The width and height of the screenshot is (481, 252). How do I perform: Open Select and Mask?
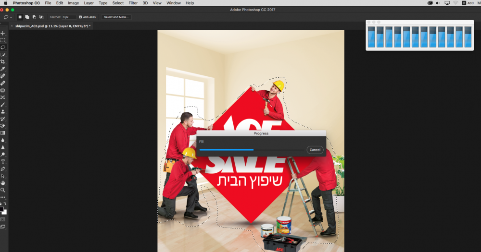pos(116,17)
